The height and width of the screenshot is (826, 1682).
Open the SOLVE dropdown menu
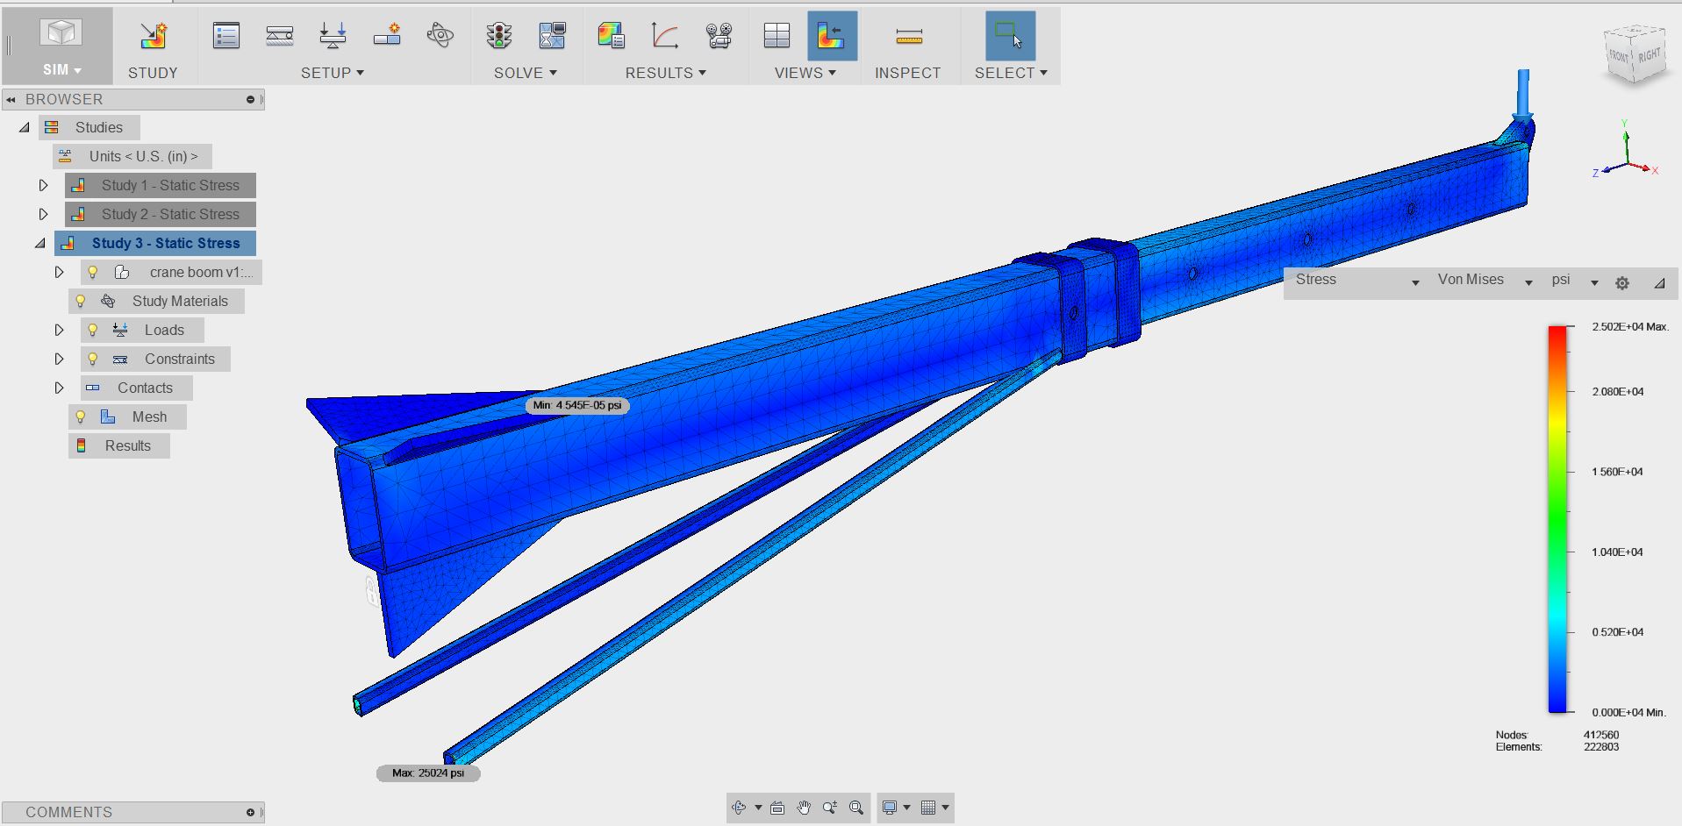pyautogui.click(x=526, y=73)
